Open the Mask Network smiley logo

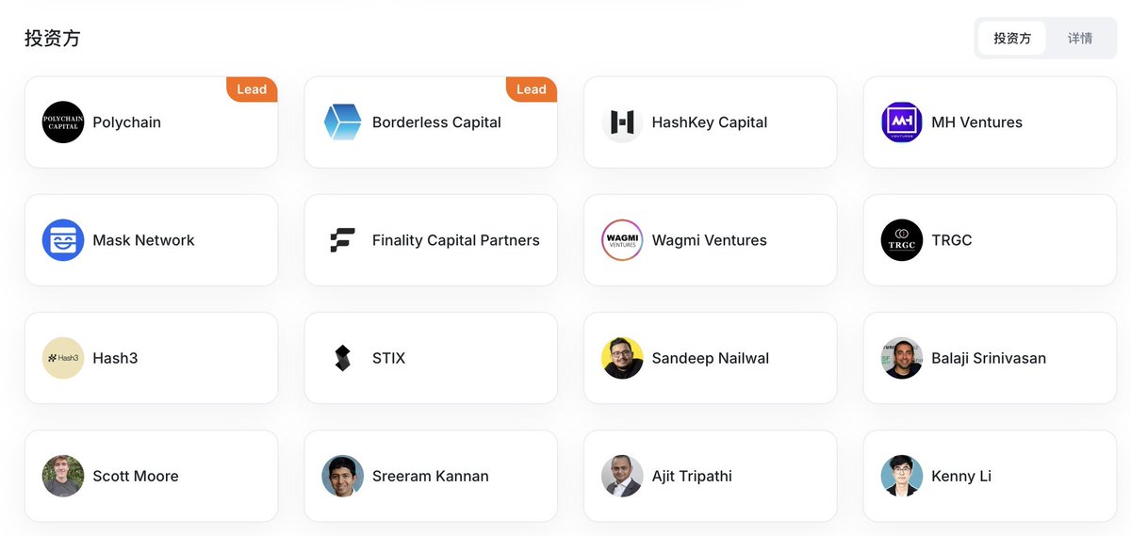pyautogui.click(x=63, y=240)
